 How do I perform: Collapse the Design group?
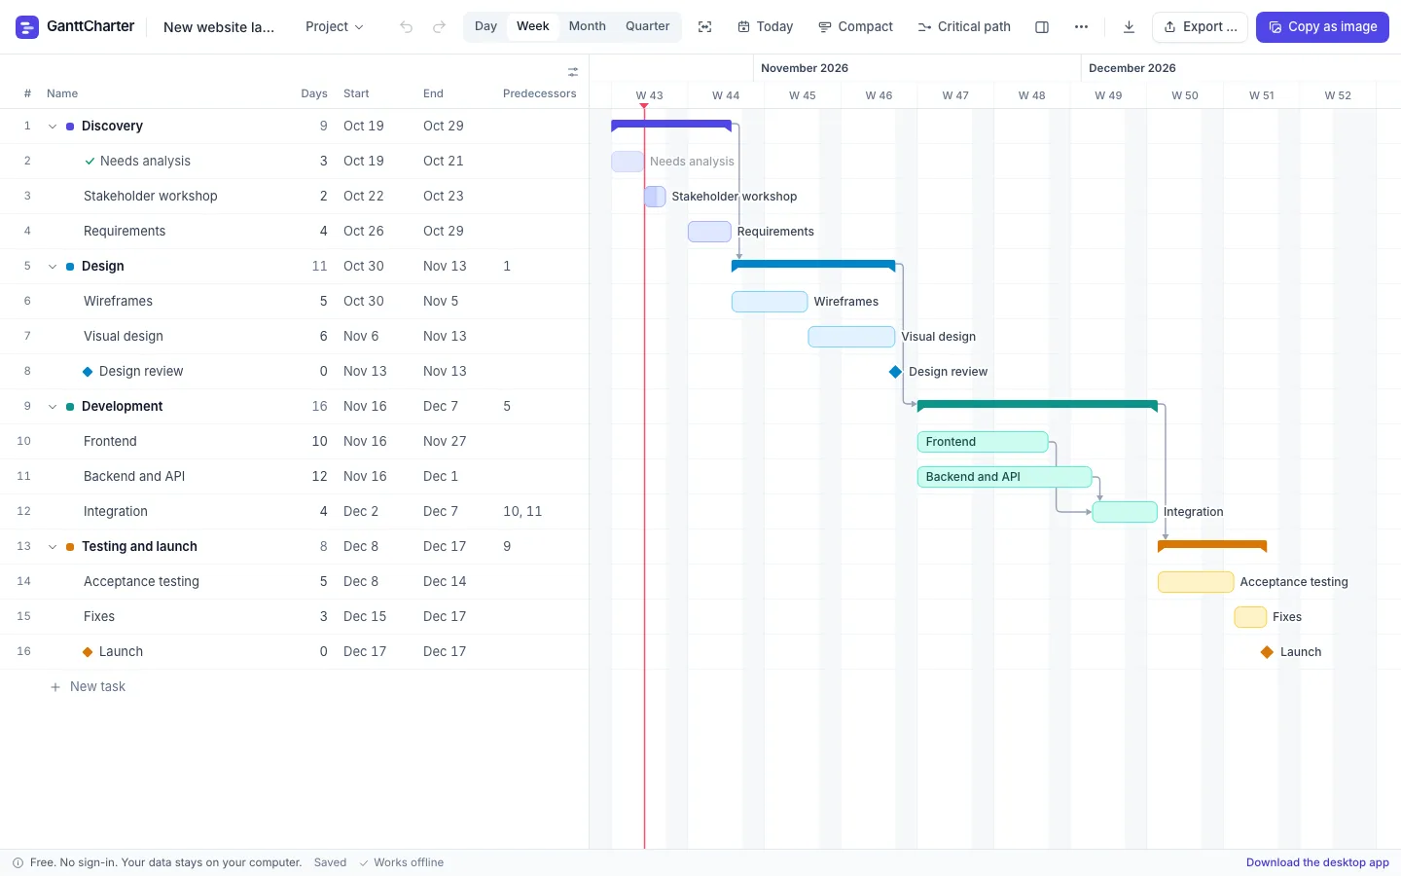[x=53, y=267]
